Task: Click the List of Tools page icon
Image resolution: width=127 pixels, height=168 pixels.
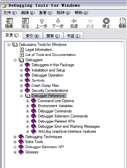Action: pyautogui.click(x=22, y=55)
